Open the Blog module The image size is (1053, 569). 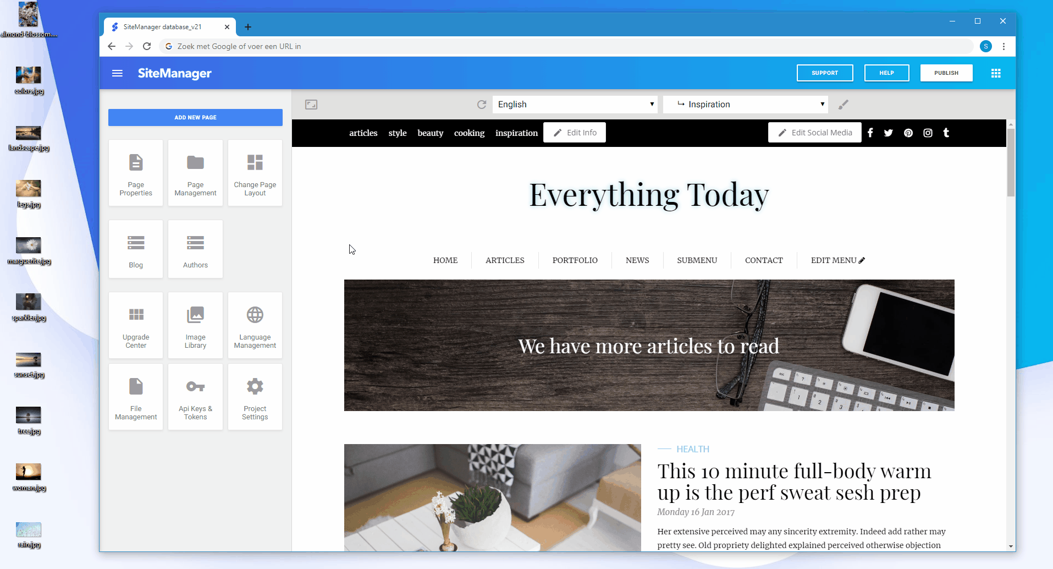135,249
